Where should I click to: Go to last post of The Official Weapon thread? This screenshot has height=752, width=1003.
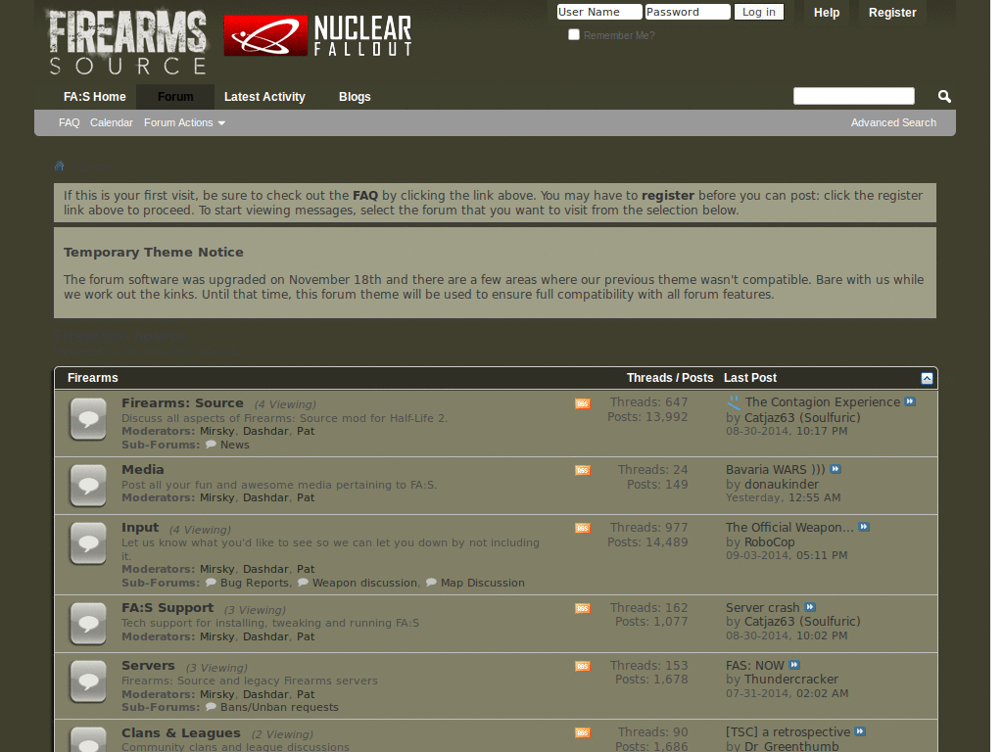click(864, 527)
